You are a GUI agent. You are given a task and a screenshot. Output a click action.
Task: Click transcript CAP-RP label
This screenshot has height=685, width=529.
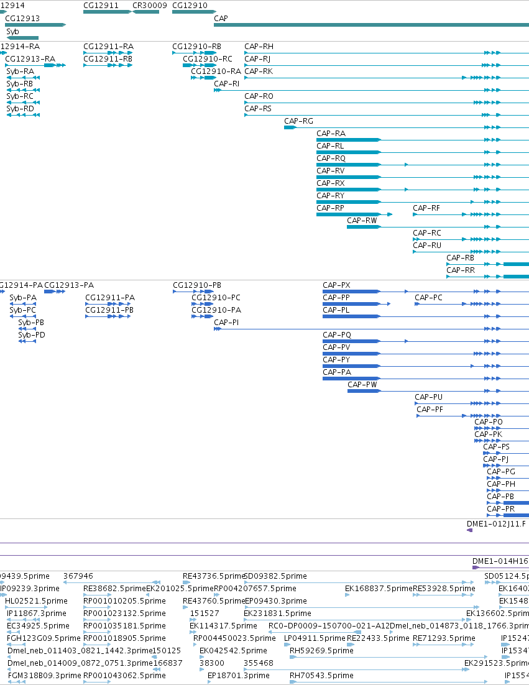[330, 208]
